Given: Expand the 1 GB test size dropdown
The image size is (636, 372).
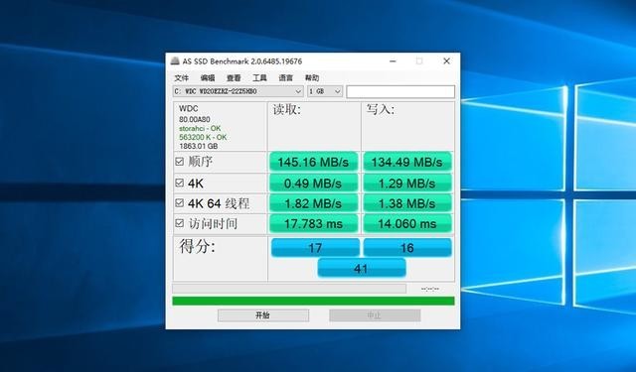Looking at the screenshot, I should pyautogui.click(x=325, y=91).
